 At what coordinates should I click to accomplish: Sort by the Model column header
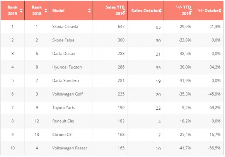(x=59, y=11)
